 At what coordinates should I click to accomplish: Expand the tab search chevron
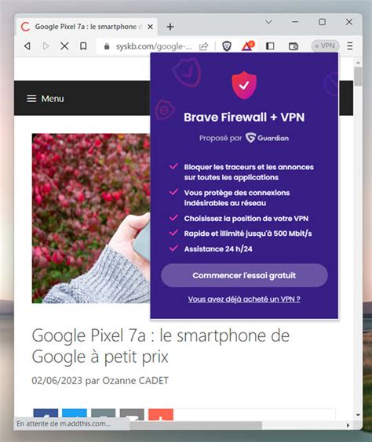pos(268,22)
